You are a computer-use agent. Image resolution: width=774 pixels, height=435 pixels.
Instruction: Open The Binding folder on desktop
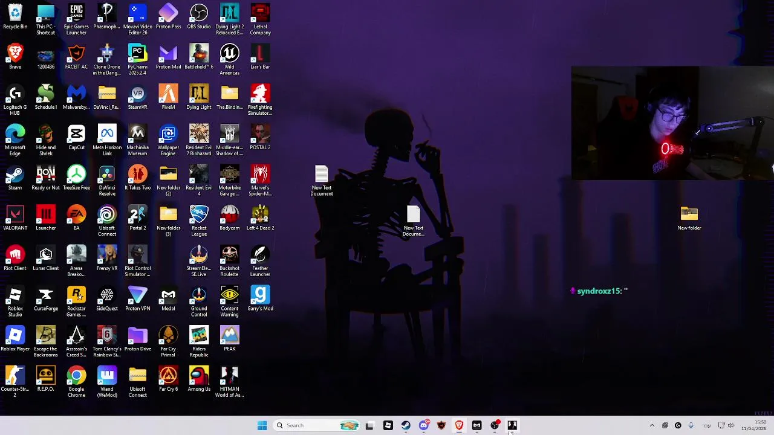click(x=230, y=97)
